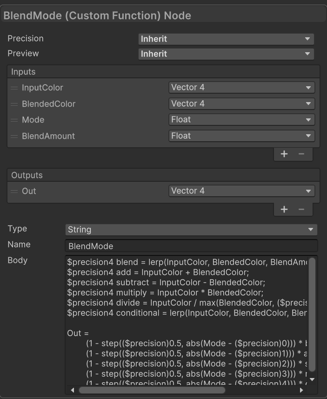This screenshot has width=327, height=399.
Task: Select the InputColor input name
Action: click(42, 88)
